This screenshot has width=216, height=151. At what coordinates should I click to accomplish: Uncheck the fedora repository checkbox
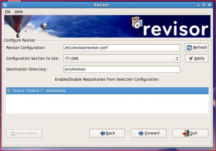(9, 91)
